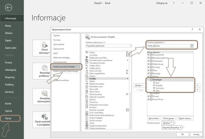Click the Zmień nazwę button
205x139 pixels.
click(x=185, y=118)
